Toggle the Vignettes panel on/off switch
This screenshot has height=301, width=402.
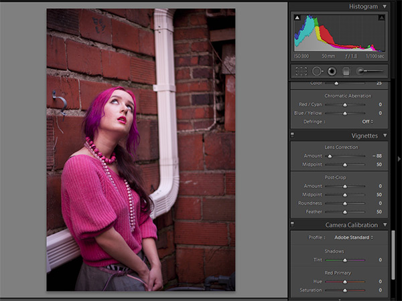click(292, 135)
